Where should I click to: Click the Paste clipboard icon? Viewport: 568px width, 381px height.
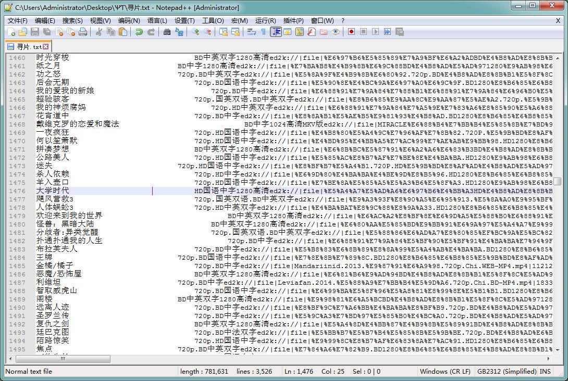coord(122,32)
